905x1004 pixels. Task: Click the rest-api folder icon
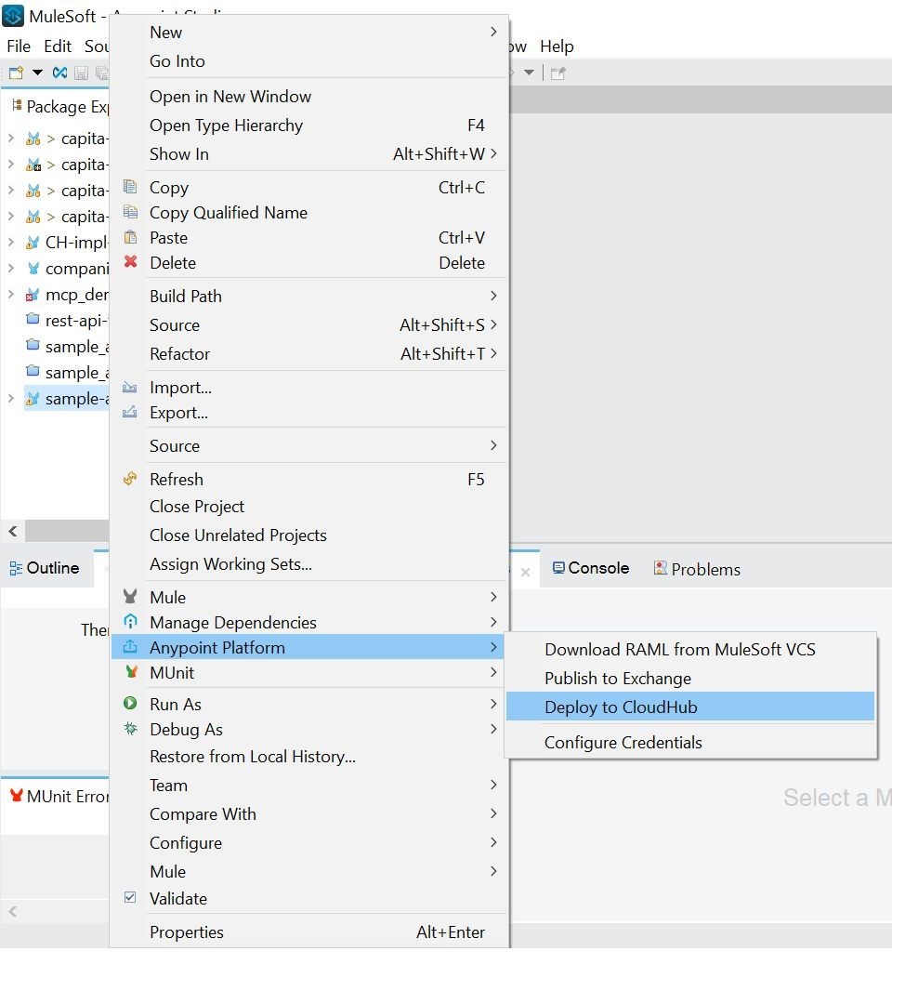click(x=33, y=319)
